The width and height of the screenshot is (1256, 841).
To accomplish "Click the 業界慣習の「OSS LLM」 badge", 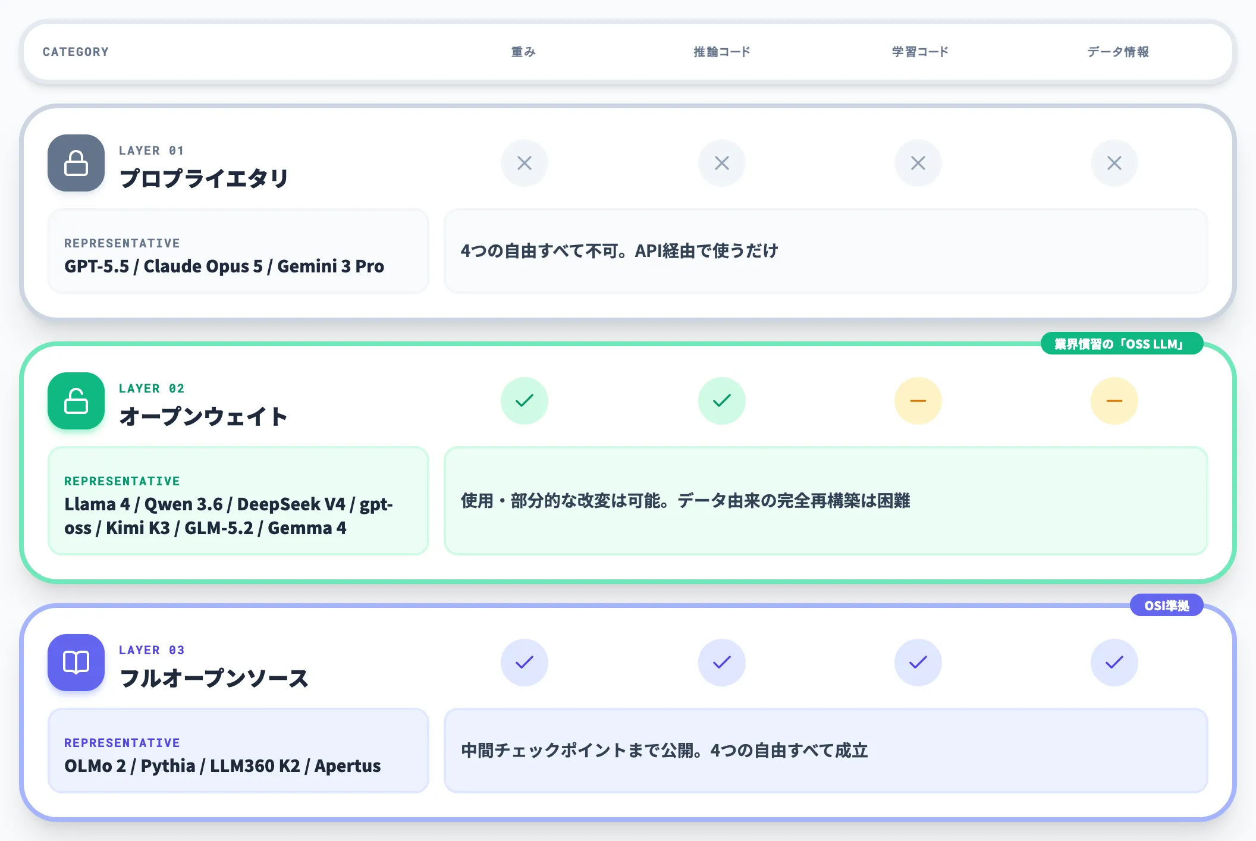I will pos(1122,344).
